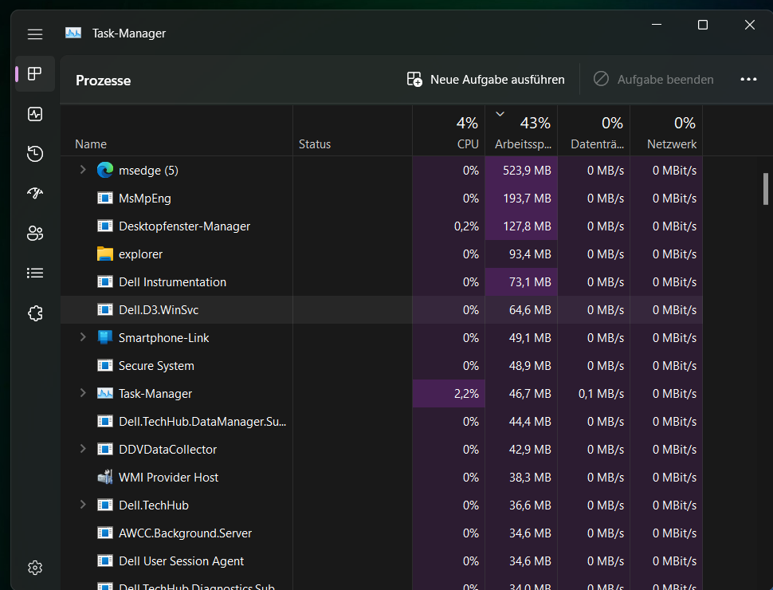The width and height of the screenshot is (773, 590).
Task: Expand the msedge (5) process group
Action: (83, 170)
